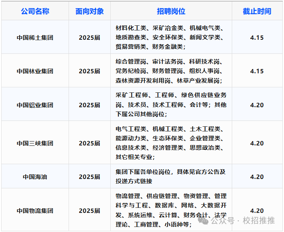The width and height of the screenshot is (284, 232).
Task: Select the 中国林业集团 company cell
Action: 35,71
